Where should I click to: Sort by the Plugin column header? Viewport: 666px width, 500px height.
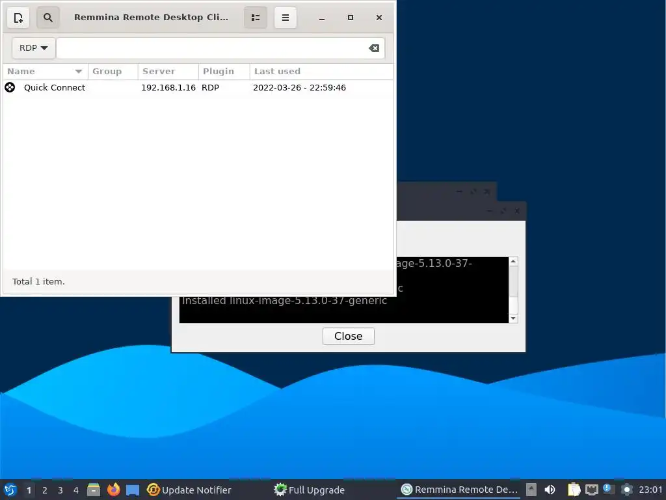(x=224, y=72)
